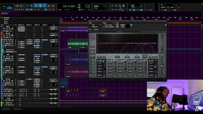Click the pink Internal sidechain button

click(151, 75)
